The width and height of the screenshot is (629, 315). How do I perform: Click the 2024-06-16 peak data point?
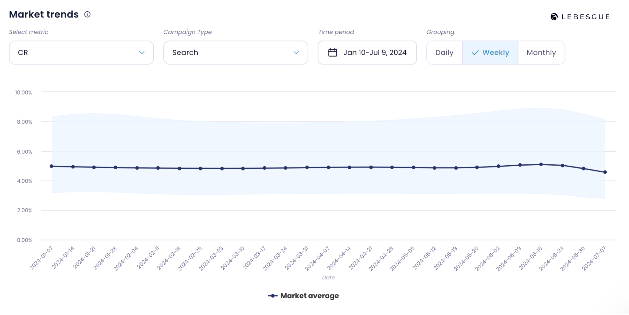click(541, 164)
